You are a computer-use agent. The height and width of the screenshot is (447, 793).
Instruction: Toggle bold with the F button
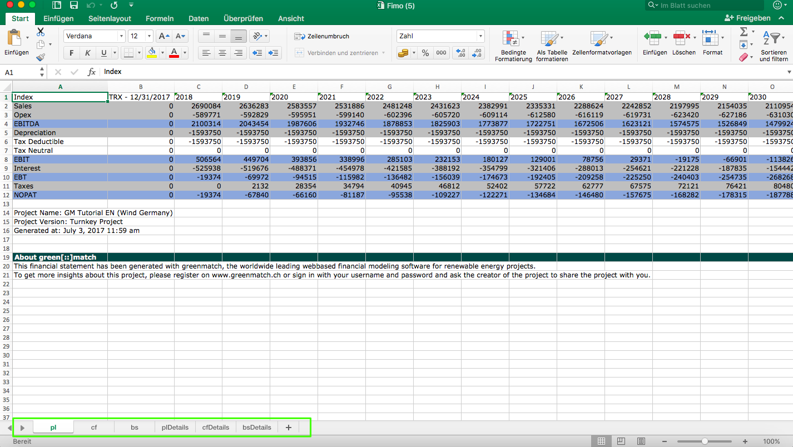pyautogui.click(x=71, y=53)
